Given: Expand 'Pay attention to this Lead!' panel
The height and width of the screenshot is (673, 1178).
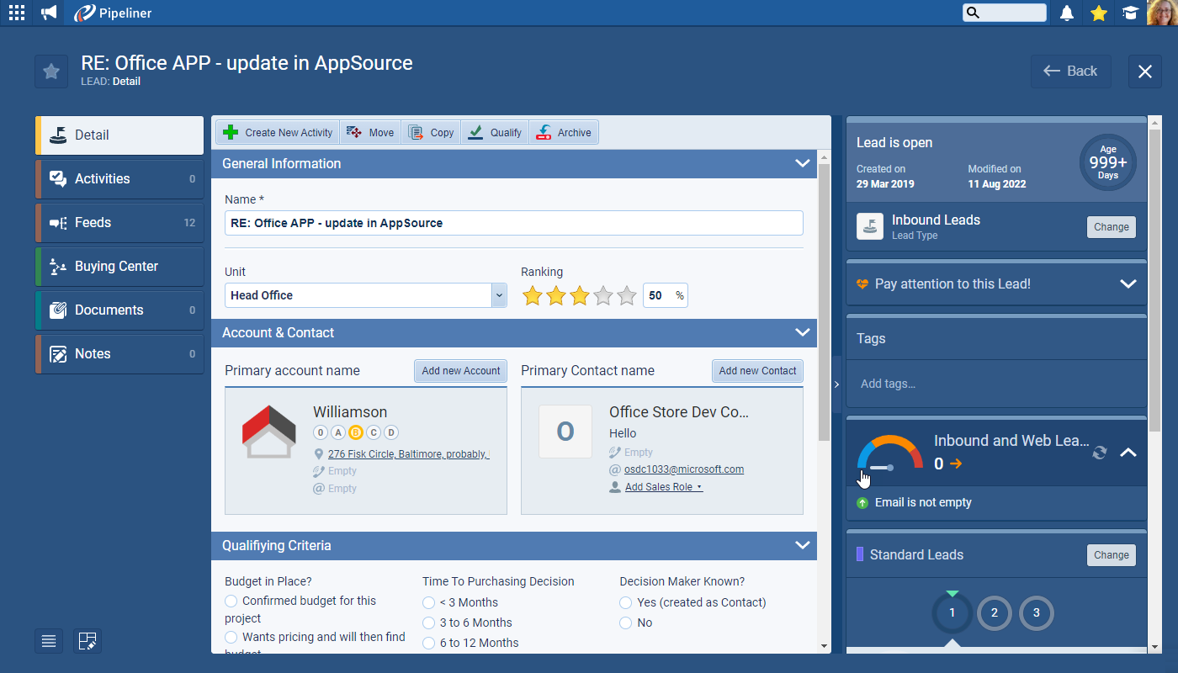Looking at the screenshot, I should click(x=1128, y=284).
